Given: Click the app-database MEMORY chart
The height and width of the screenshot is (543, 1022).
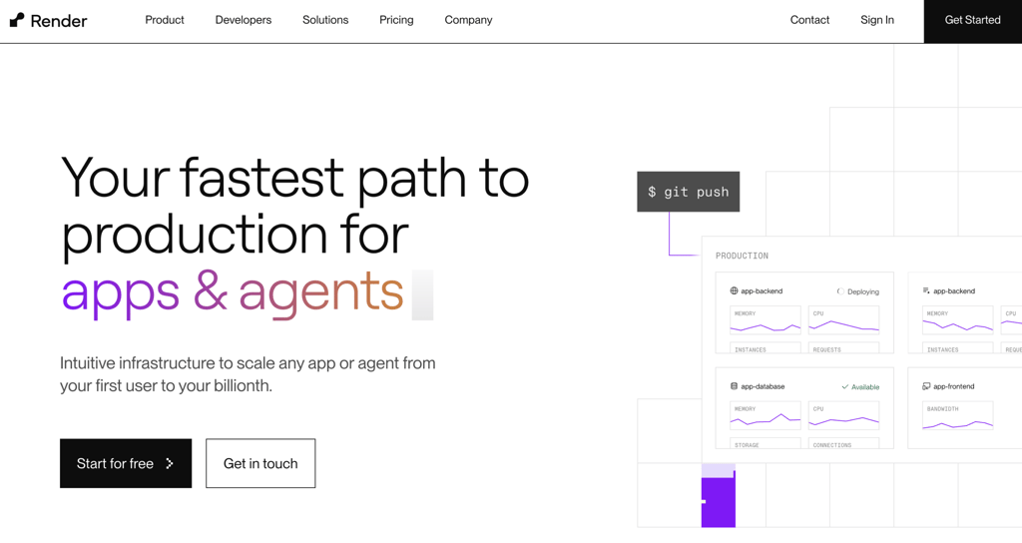Looking at the screenshot, I should coord(766,416).
